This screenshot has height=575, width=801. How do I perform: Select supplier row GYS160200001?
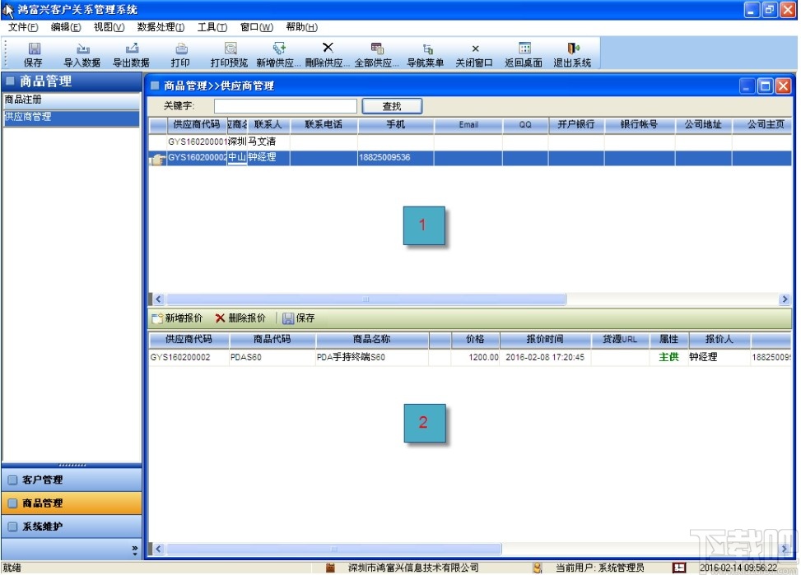470,141
